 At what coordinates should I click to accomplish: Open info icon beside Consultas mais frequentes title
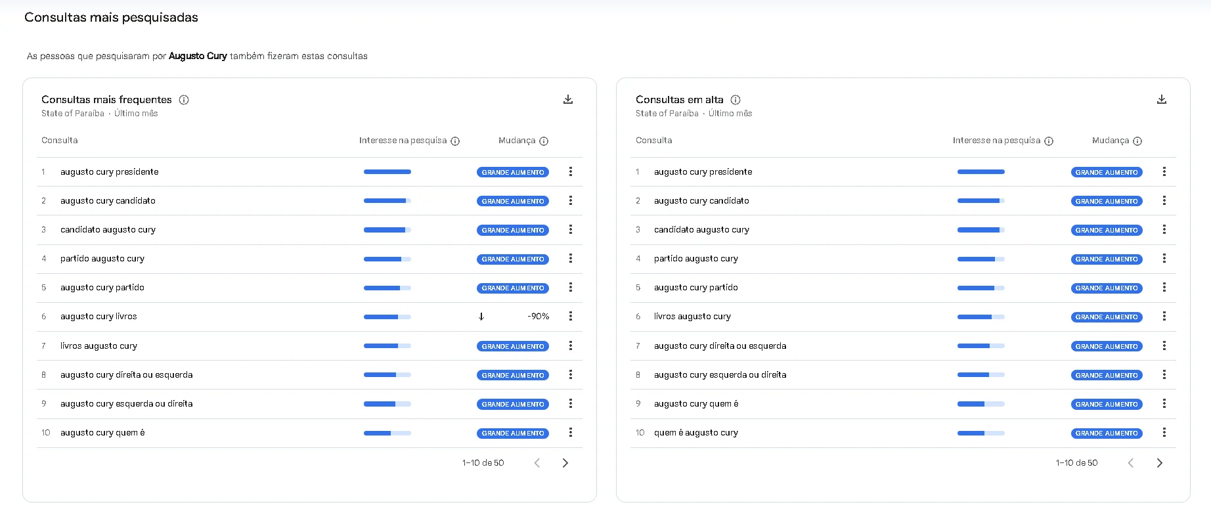pyautogui.click(x=184, y=100)
